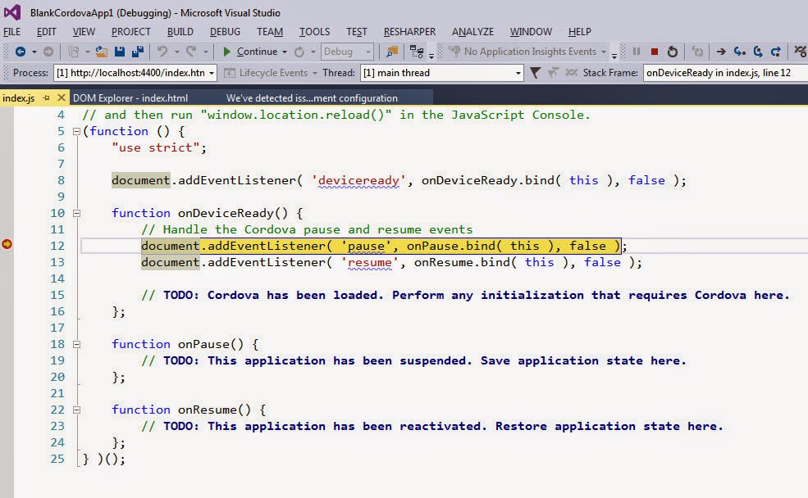Viewport: 808px width, 498px height.
Task: Click the Undo arrow icon
Action: (162, 52)
